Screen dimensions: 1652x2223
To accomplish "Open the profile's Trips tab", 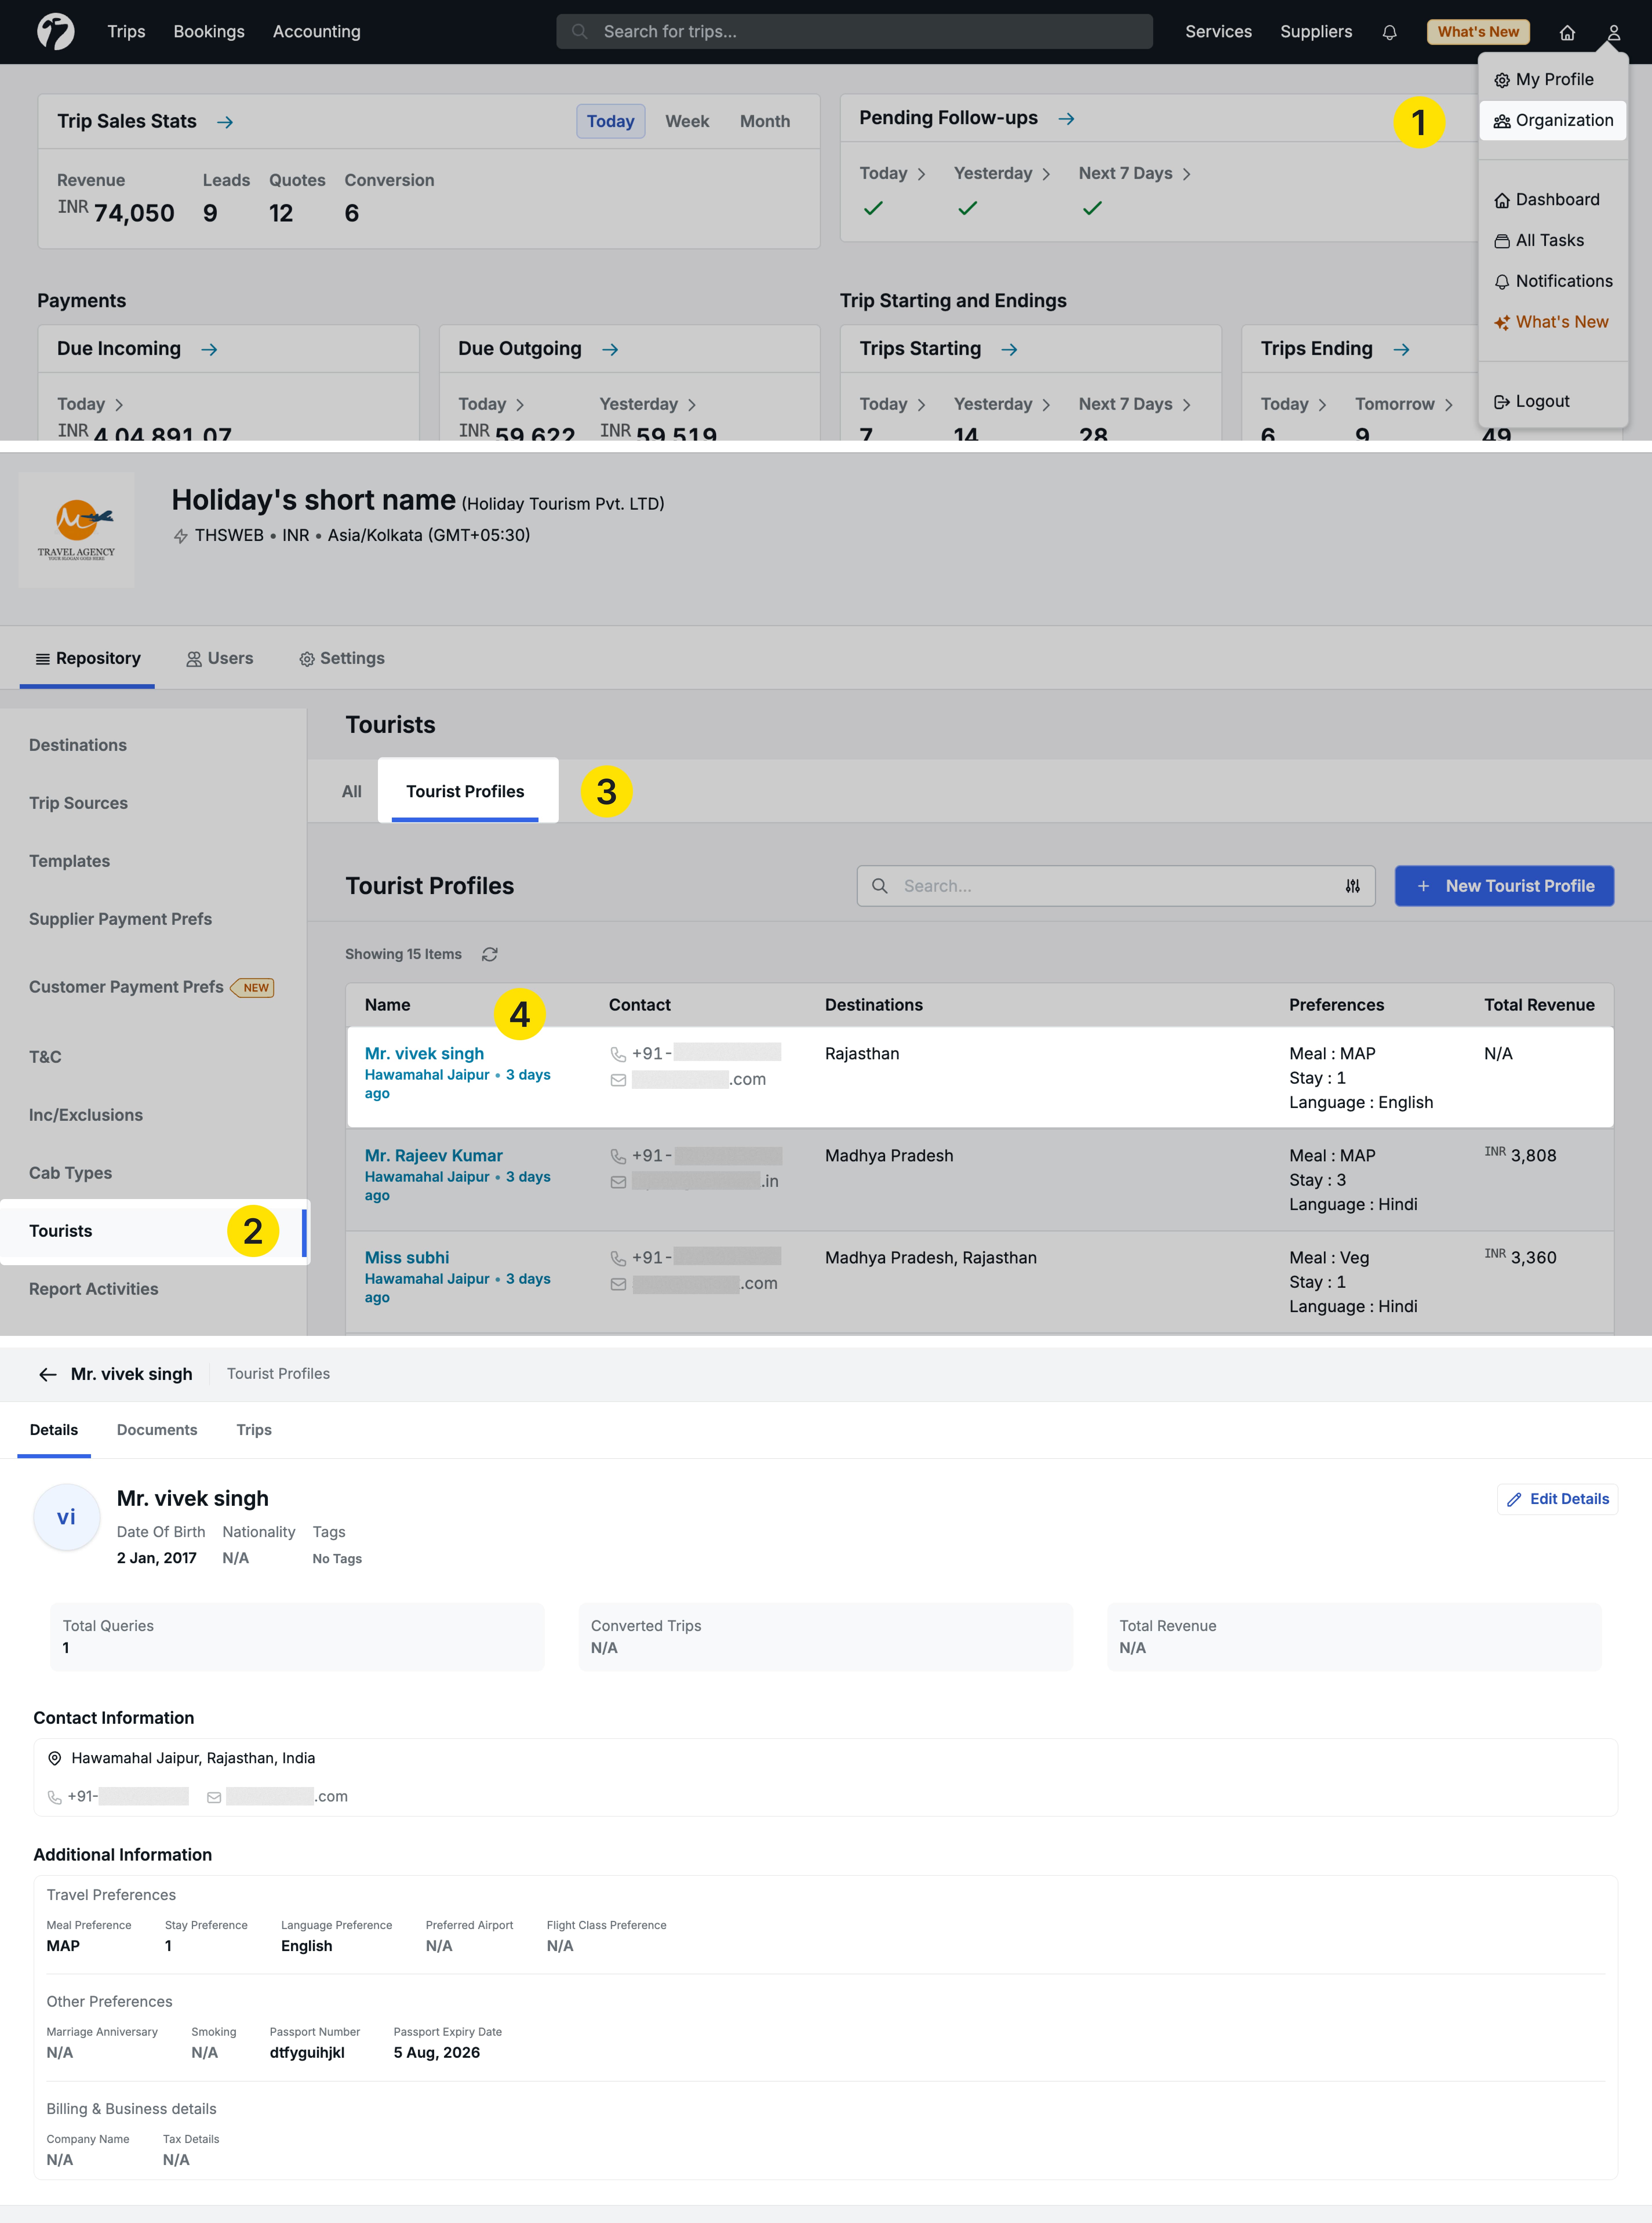I will tap(254, 1430).
